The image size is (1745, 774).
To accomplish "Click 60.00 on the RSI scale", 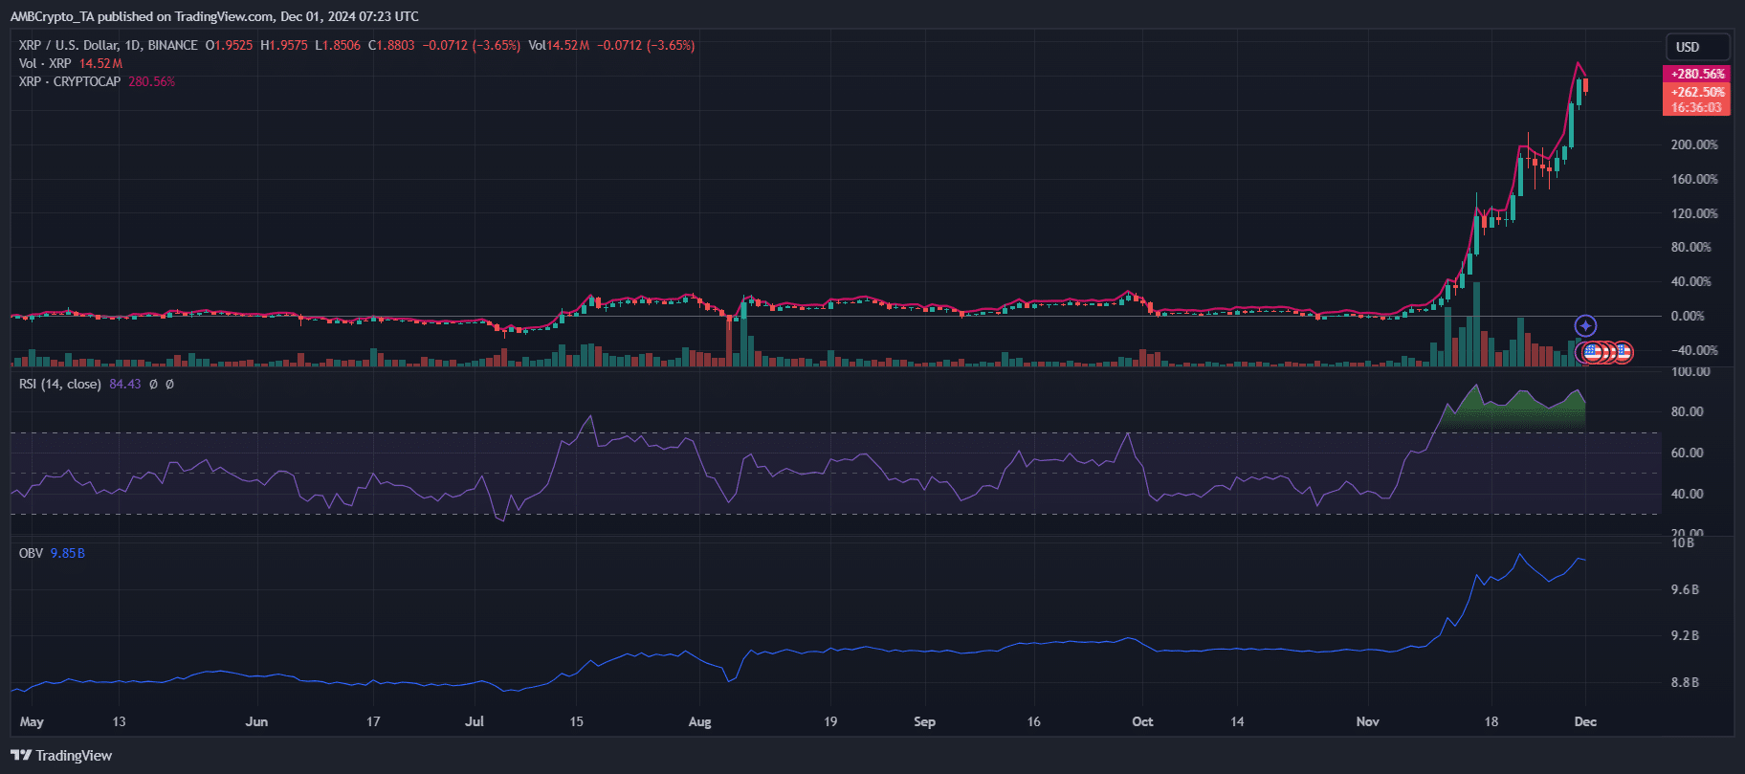I will [x=1687, y=453].
